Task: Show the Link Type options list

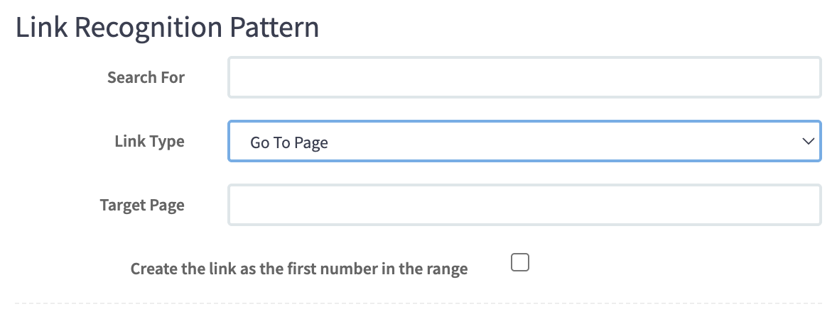Action: tap(524, 142)
